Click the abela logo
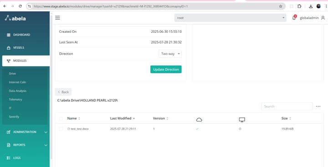Screen dimensions: 328x167 (15, 18)
